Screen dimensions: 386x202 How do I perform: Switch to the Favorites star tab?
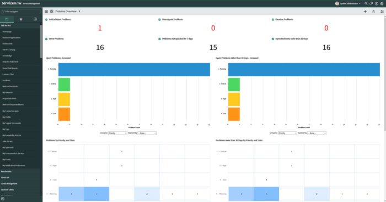click(x=21, y=19)
